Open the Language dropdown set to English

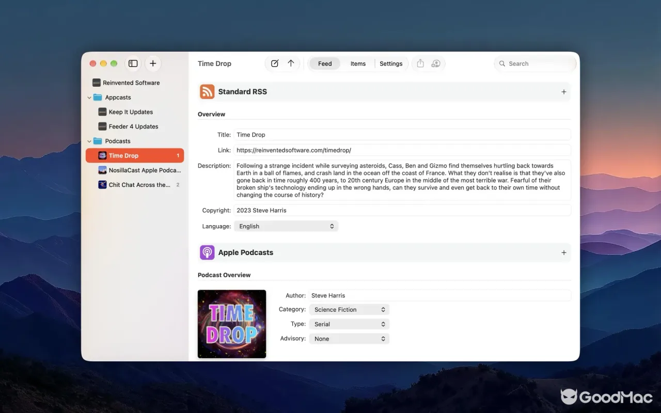pyautogui.click(x=286, y=226)
